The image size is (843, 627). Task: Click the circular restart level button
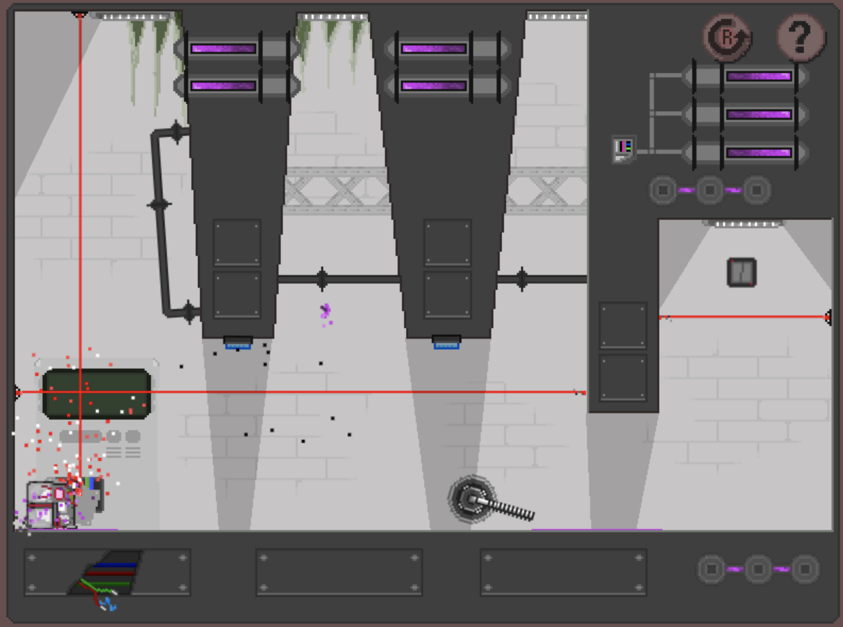click(x=727, y=37)
